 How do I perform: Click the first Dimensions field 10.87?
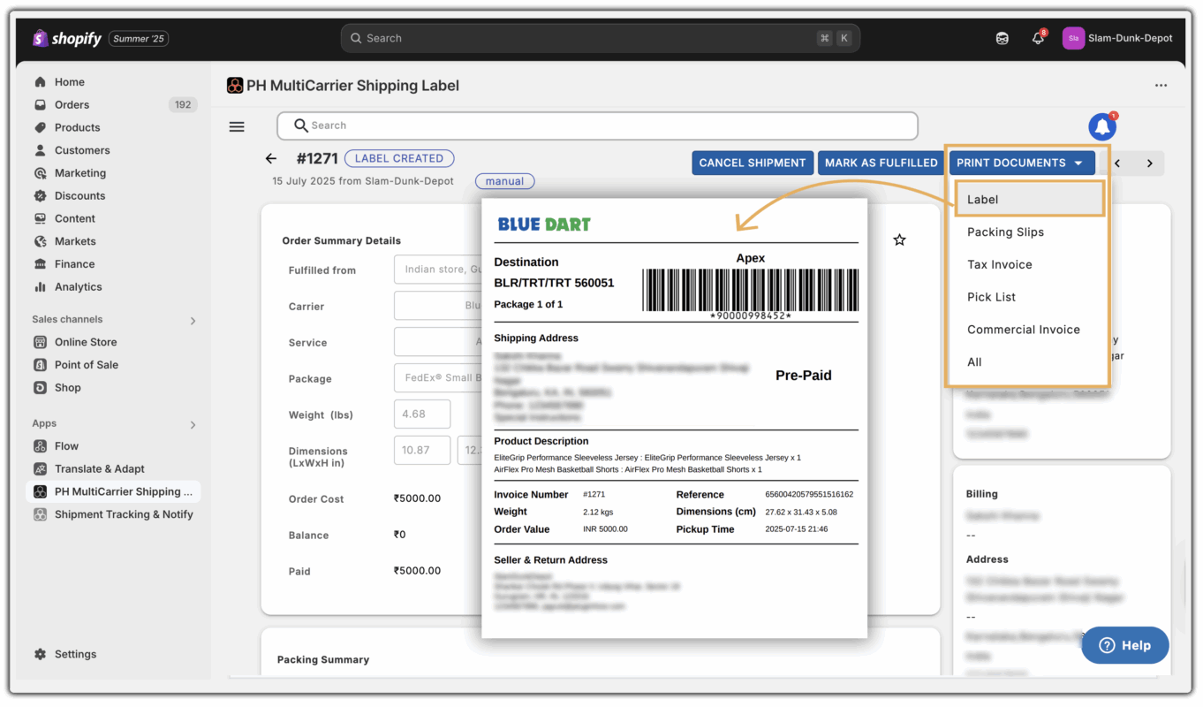click(x=422, y=450)
